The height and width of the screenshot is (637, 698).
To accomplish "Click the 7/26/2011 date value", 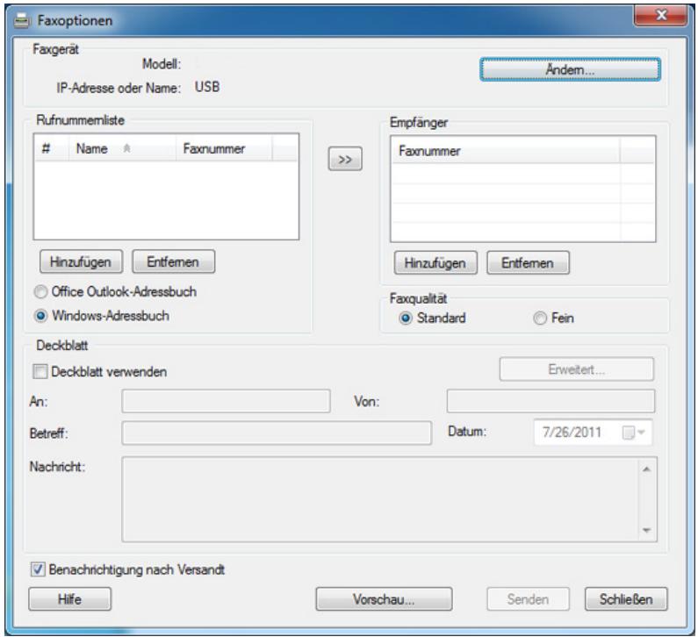I will [572, 432].
